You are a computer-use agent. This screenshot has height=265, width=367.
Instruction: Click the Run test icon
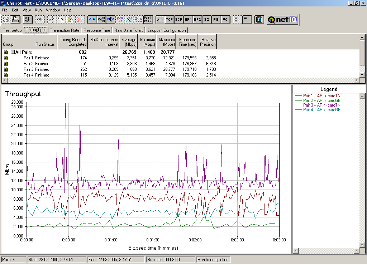click(x=28, y=20)
